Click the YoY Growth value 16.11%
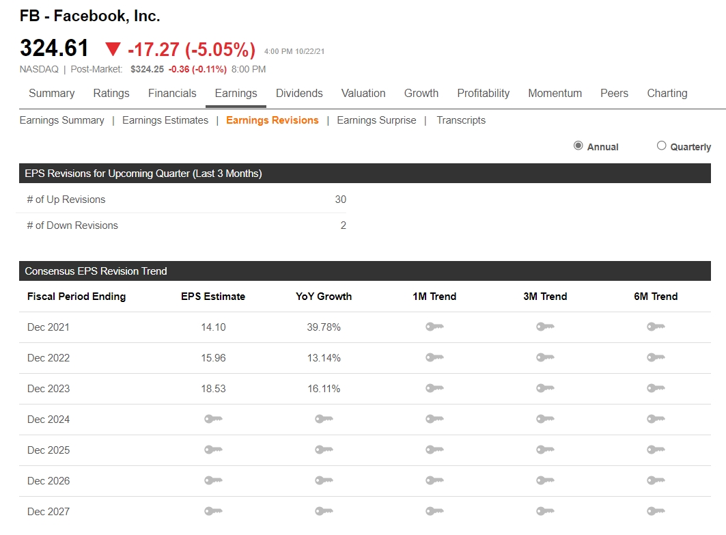The height and width of the screenshot is (535, 726). pyautogui.click(x=324, y=388)
